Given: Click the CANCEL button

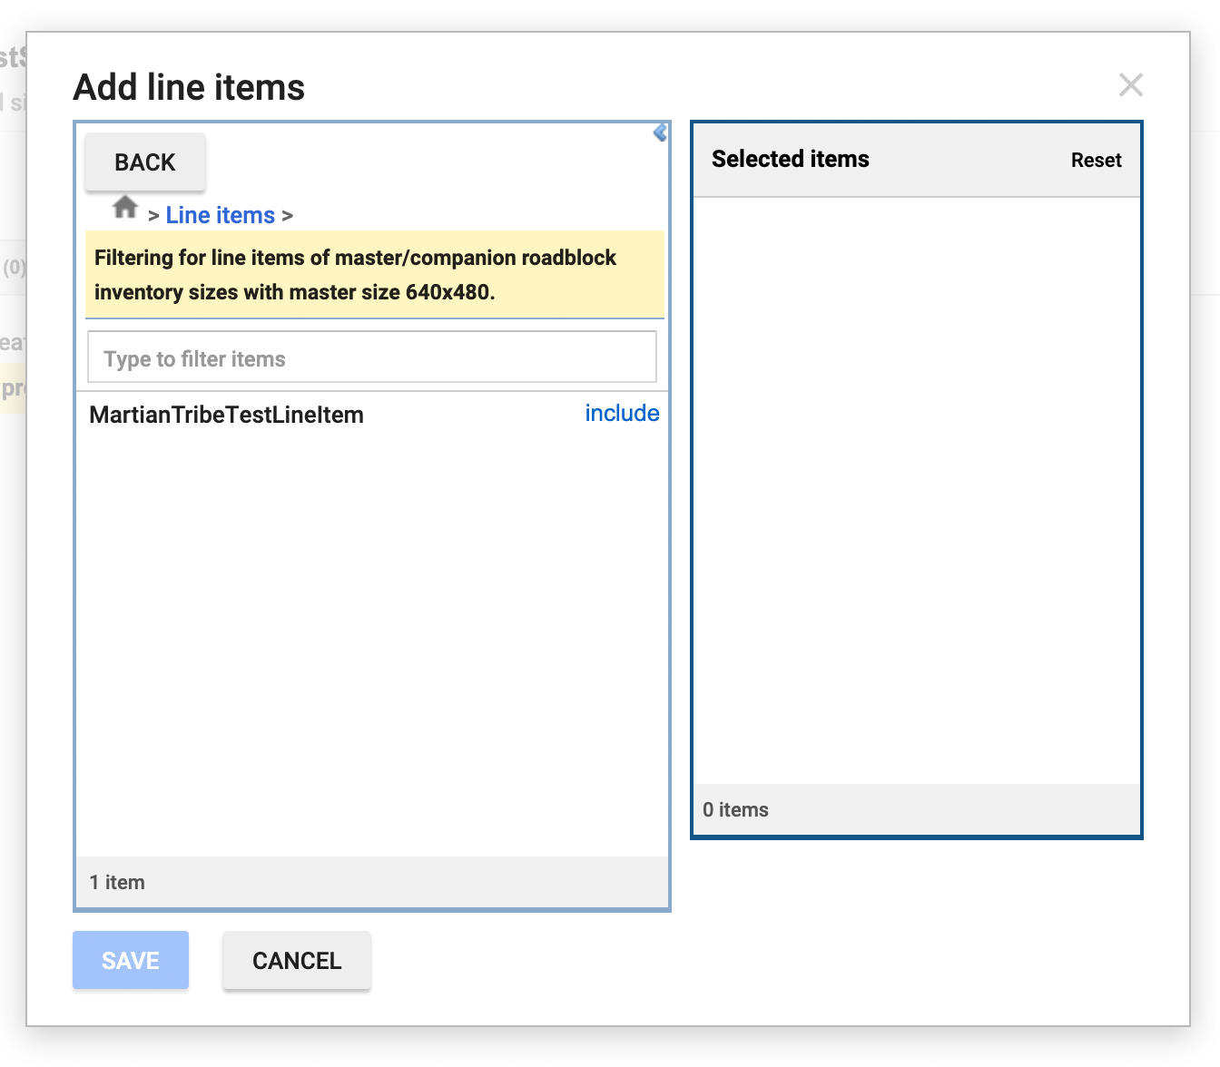Looking at the screenshot, I should [296, 960].
